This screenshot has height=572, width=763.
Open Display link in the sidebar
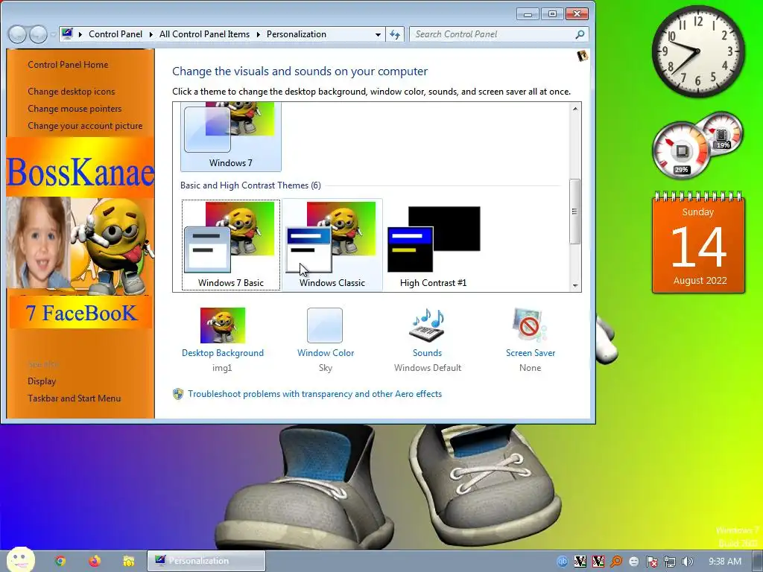42,381
